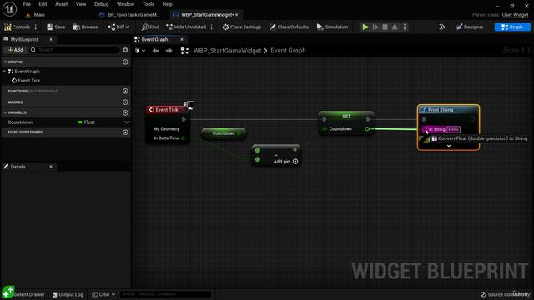This screenshot has height=300, width=534.
Task: Close the Details panel
Action: click(51, 167)
